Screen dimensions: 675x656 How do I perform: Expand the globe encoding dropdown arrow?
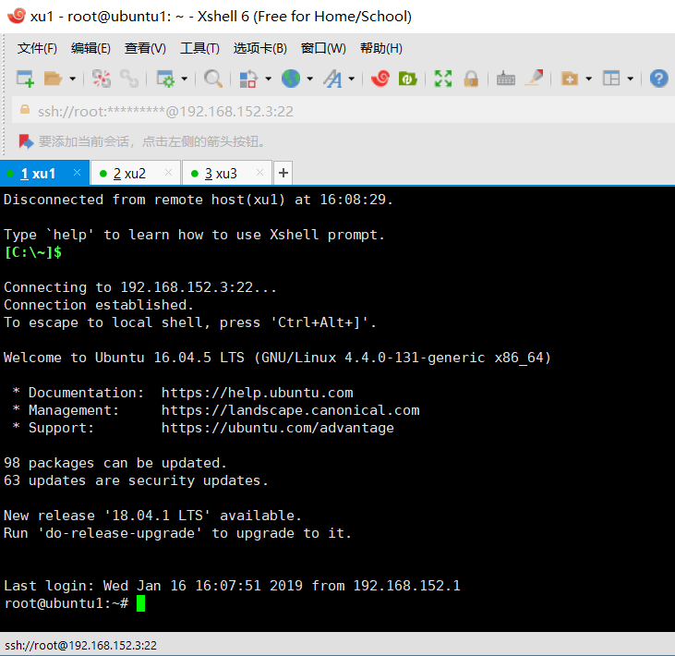pyautogui.click(x=309, y=79)
